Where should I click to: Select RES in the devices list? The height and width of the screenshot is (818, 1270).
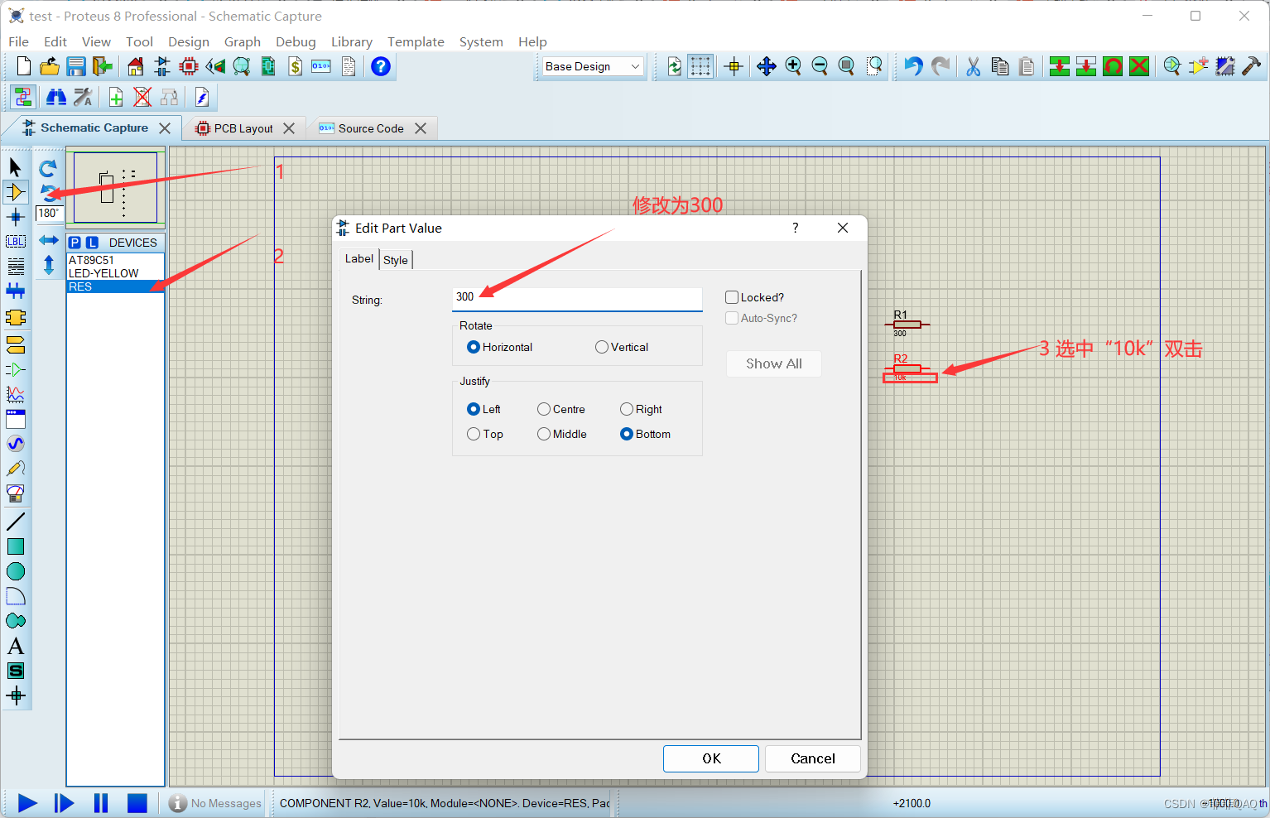[115, 286]
